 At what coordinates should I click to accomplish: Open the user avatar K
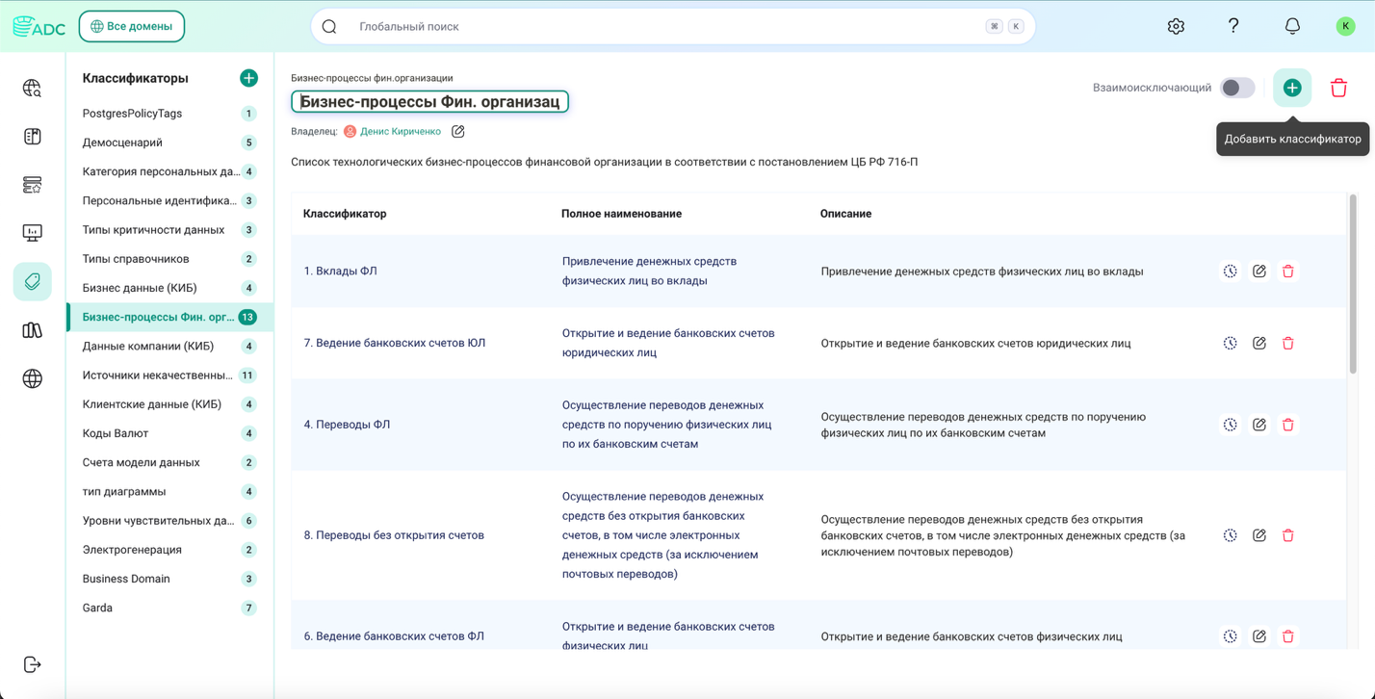[x=1345, y=26]
